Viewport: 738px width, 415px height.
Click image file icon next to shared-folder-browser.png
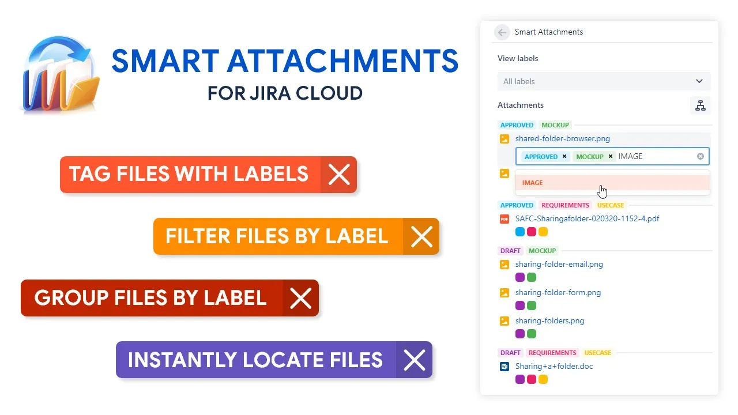(504, 139)
